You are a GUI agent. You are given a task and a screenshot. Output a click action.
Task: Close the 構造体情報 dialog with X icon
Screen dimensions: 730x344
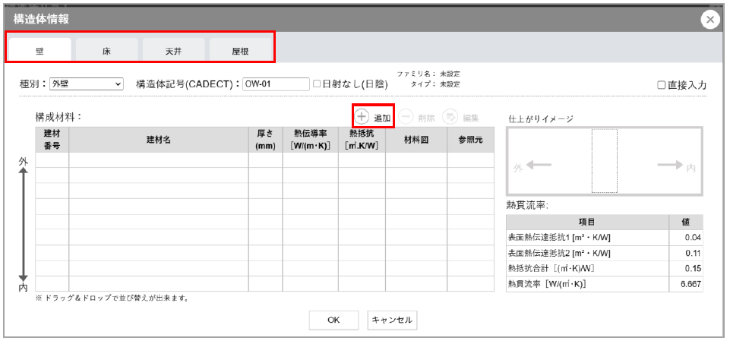(710, 21)
